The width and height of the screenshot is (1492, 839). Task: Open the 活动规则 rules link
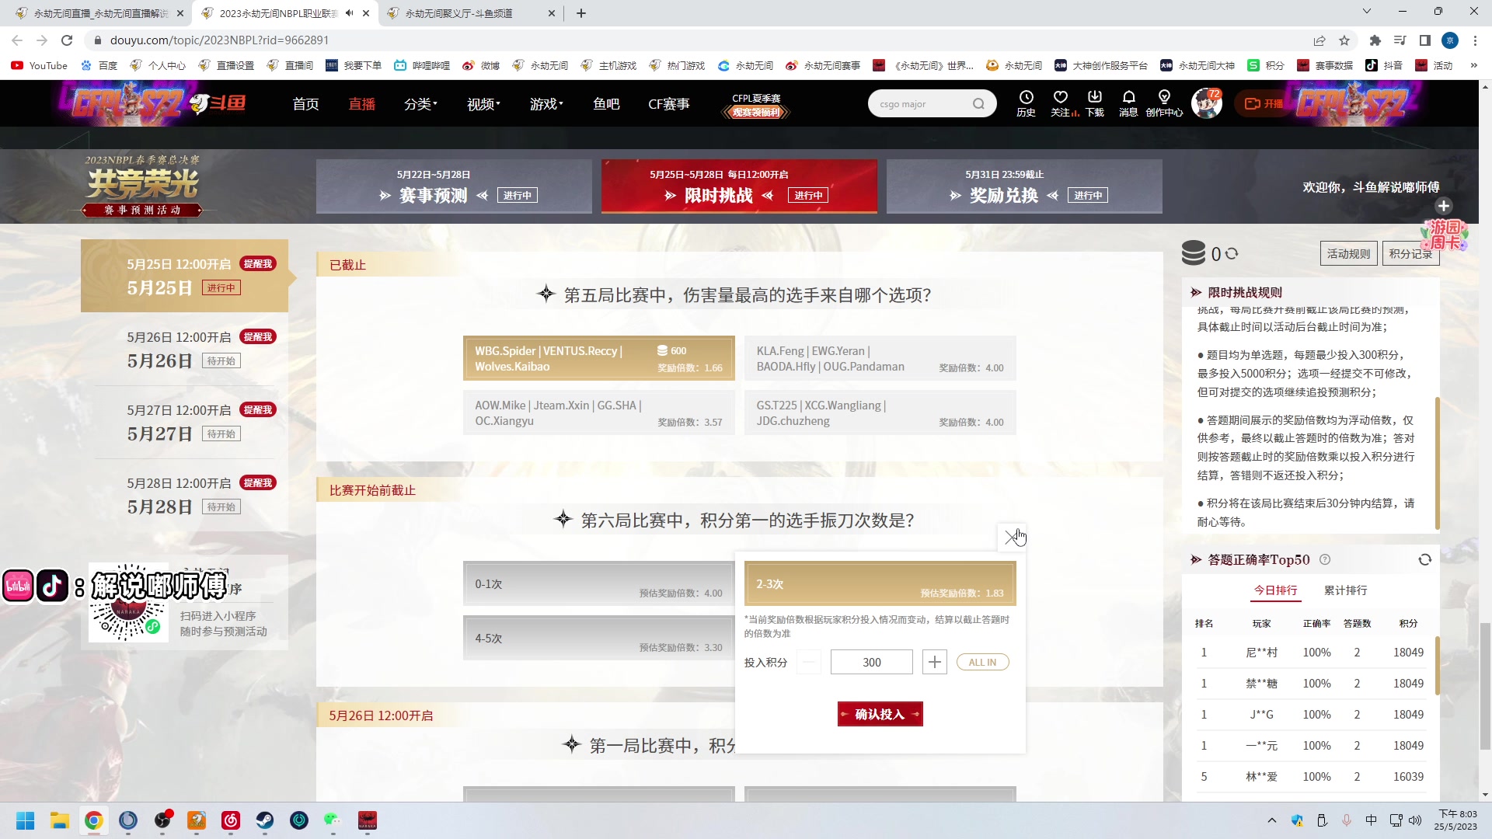point(1348,253)
